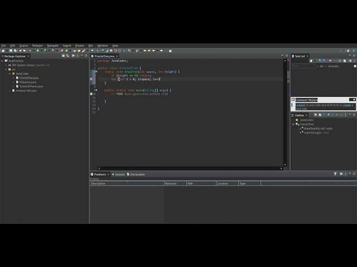Click the Connect link in Mylyn notice

click(301, 105)
